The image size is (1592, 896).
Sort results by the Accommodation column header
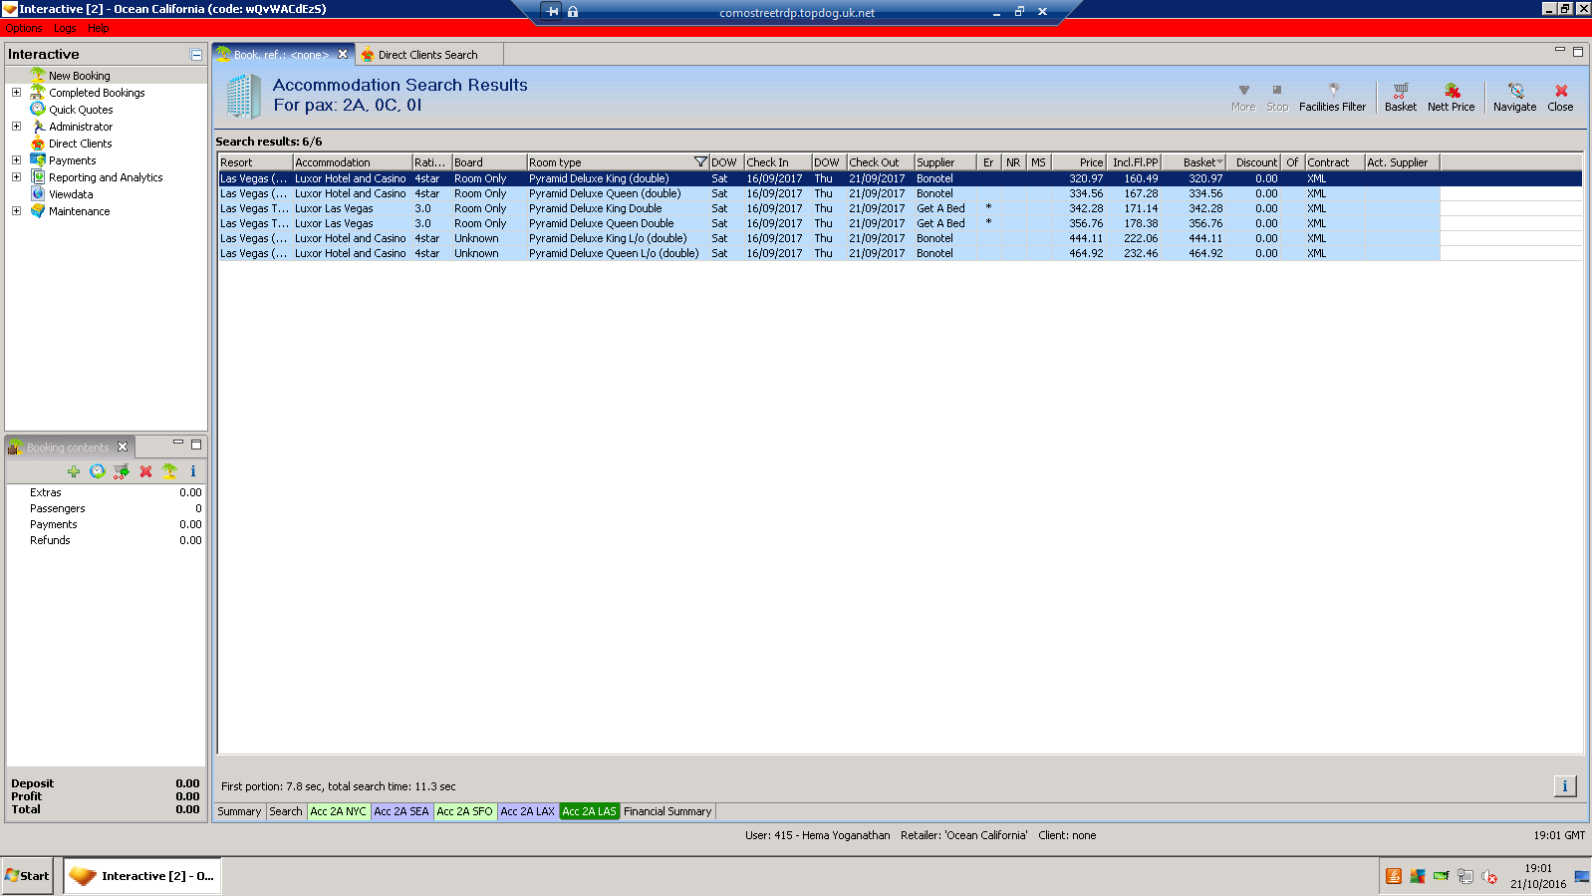pos(353,162)
